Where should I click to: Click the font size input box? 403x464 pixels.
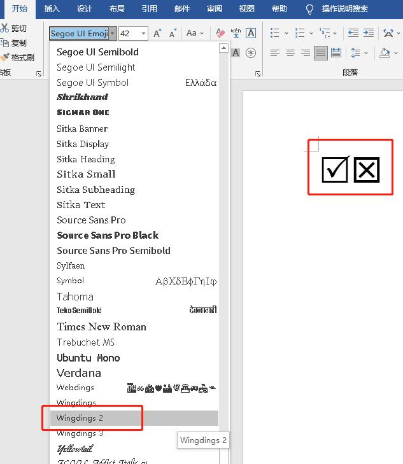(130, 34)
